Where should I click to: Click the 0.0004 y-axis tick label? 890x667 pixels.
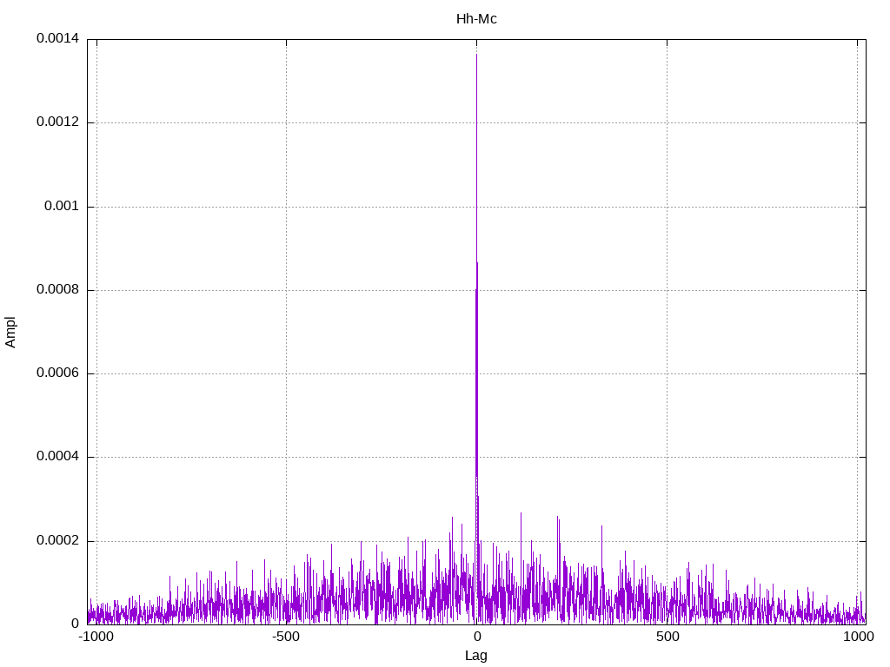click(56, 457)
